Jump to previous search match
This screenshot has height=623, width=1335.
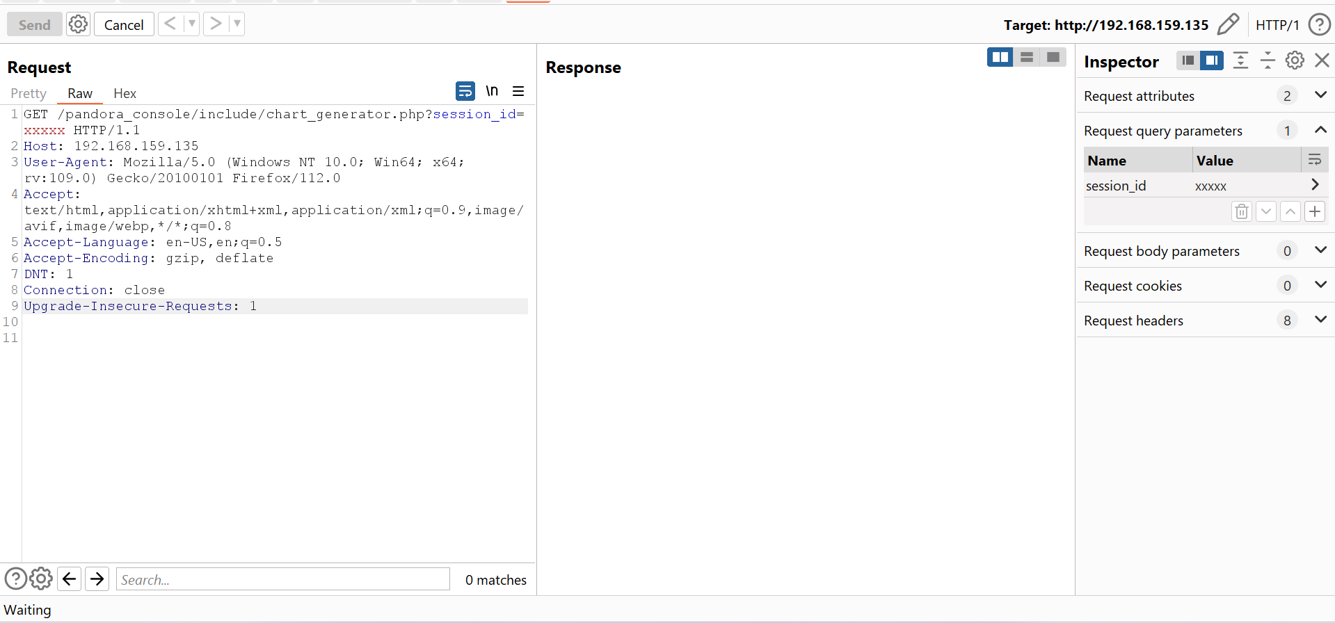(x=70, y=578)
